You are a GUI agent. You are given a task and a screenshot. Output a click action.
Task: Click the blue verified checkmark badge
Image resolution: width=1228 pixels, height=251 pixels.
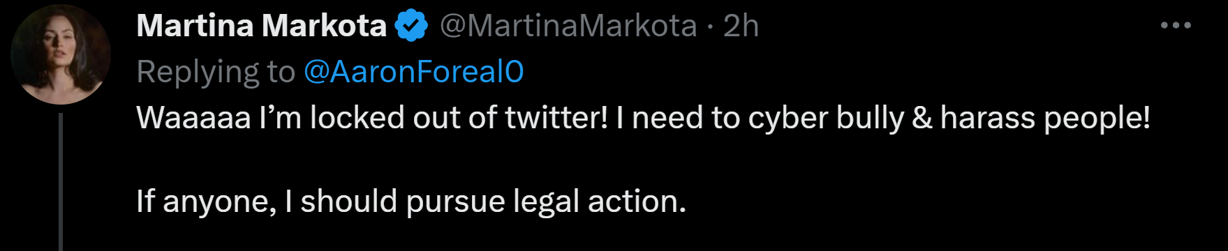(x=411, y=26)
